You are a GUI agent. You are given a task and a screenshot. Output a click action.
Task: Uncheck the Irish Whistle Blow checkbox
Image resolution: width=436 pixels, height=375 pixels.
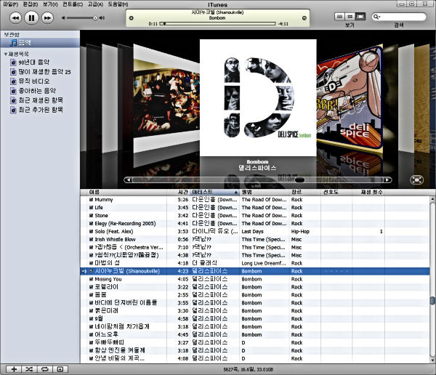(92, 240)
